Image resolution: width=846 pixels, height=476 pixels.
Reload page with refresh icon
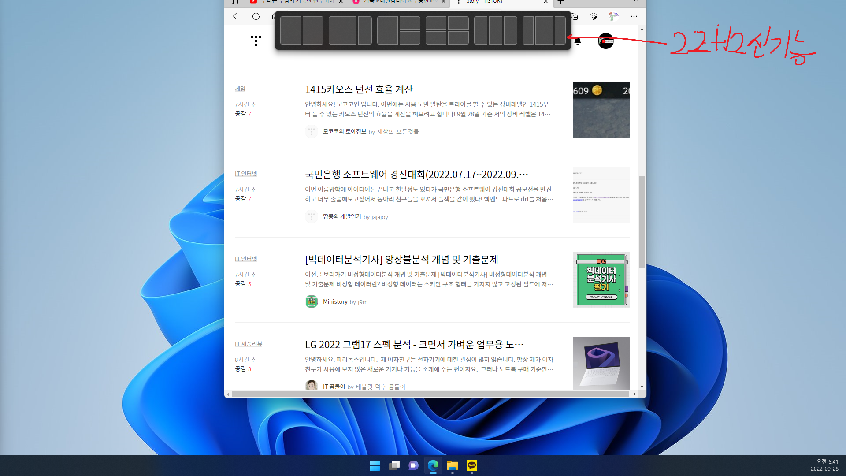tap(256, 16)
